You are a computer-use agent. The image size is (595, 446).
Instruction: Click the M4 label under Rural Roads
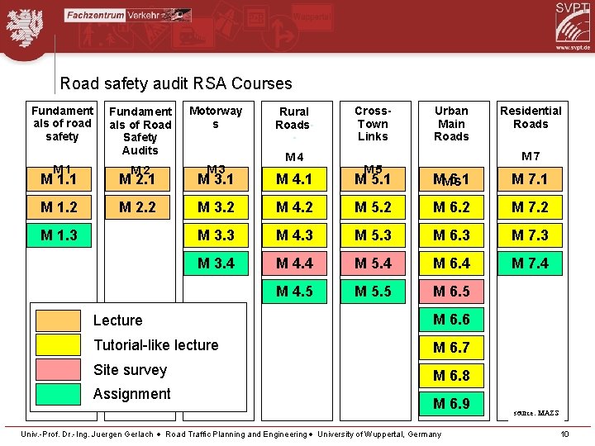point(294,157)
